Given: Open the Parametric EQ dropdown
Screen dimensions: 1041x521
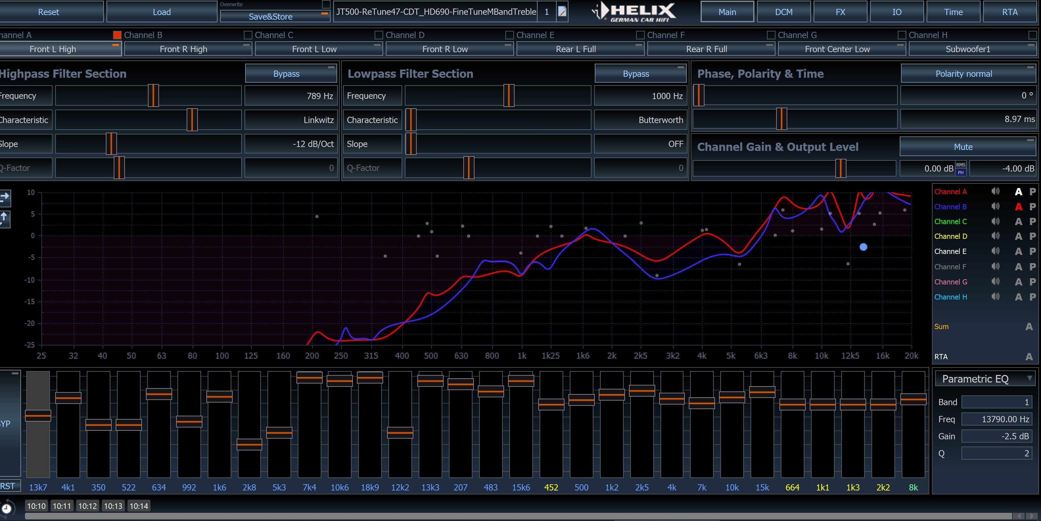Looking at the screenshot, I should [985, 379].
